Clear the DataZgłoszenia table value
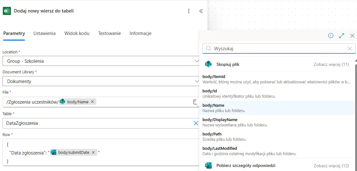This screenshot has height=171, width=357. (x=196, y=123)
